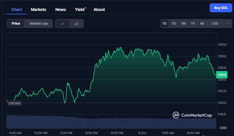Viewport: 234px width, 136px height.
Task: Go to the News tab
Action: 61,10
